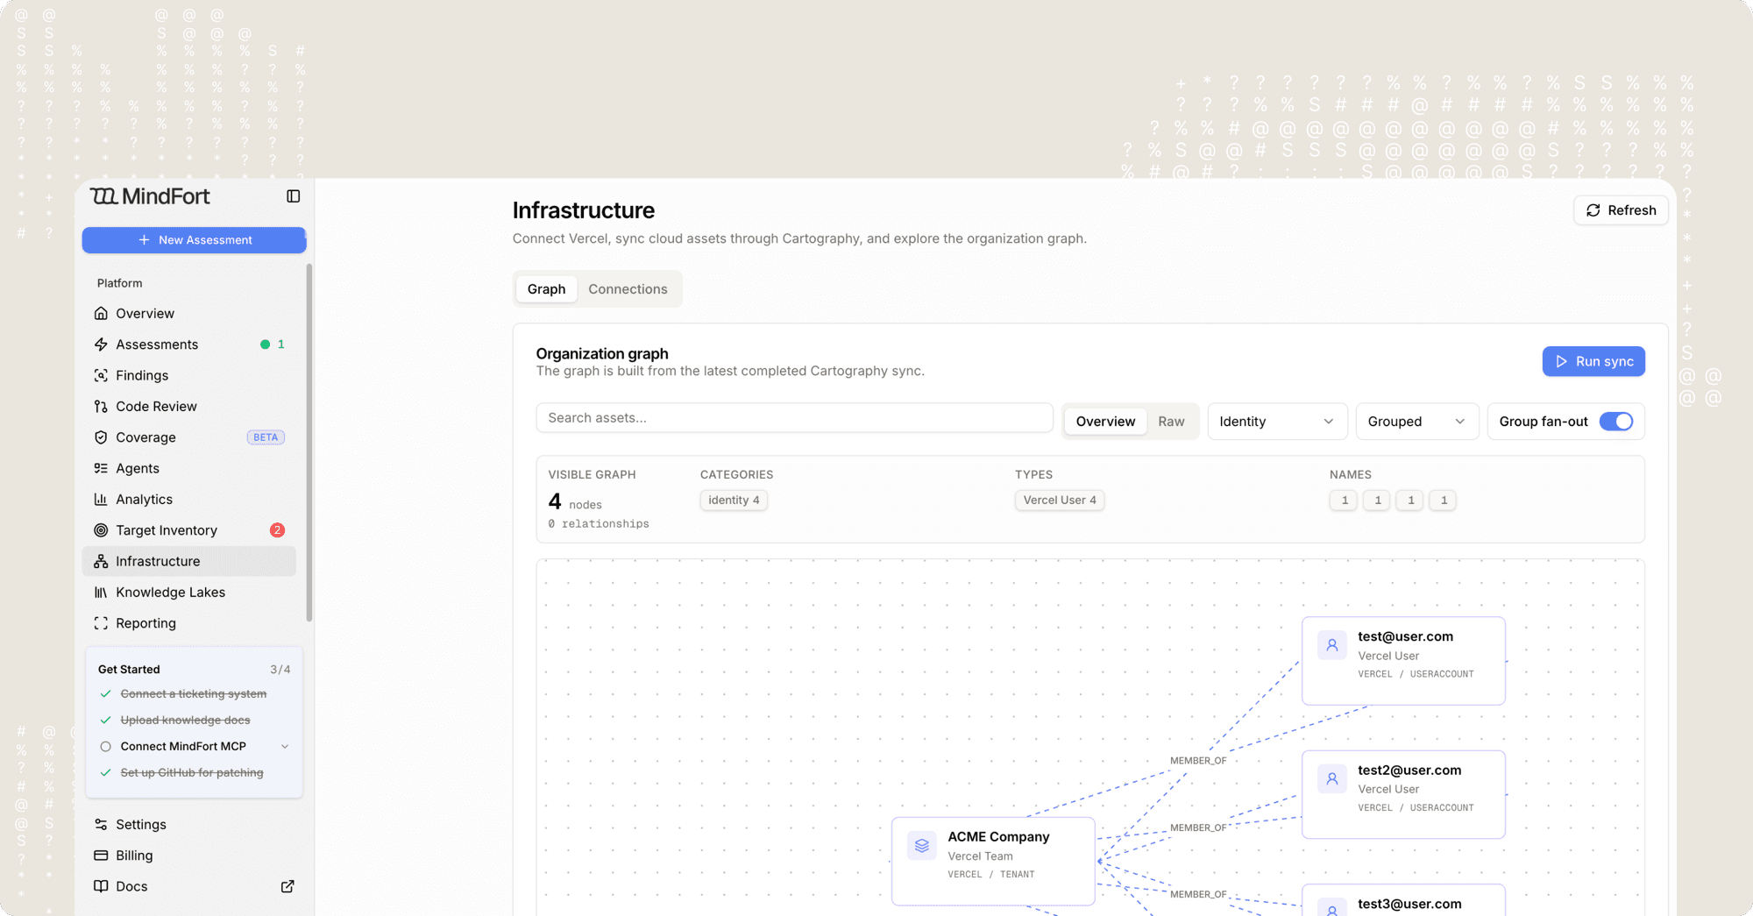The height and width of the screenshot is (916, 1753).
Task: Click the ACME Company layers icon
Action: coord(922,846)
